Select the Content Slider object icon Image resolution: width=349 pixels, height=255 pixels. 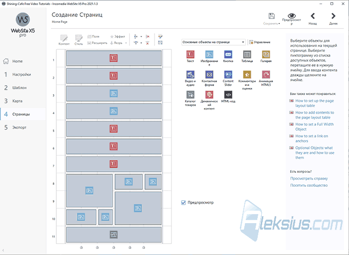[x=228, y=75]
